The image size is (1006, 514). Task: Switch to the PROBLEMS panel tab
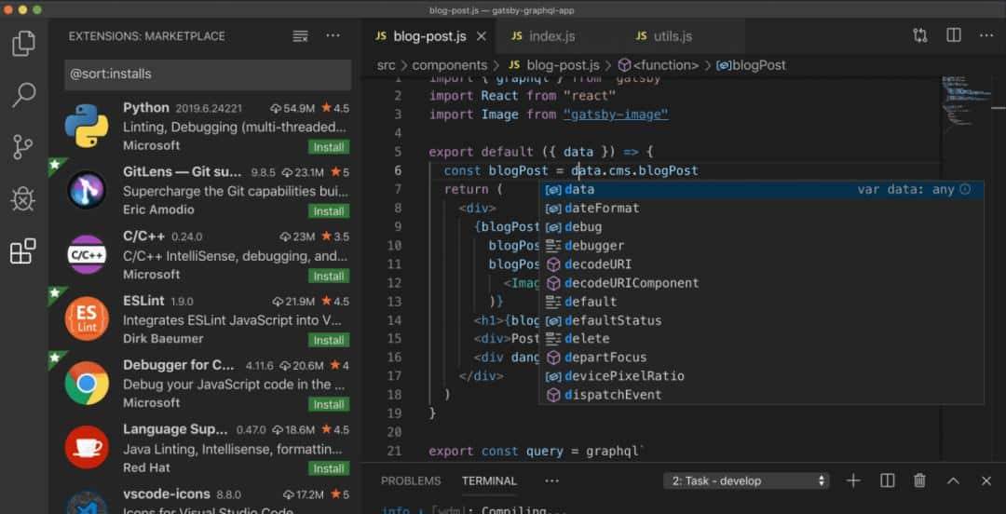point(411,480)
